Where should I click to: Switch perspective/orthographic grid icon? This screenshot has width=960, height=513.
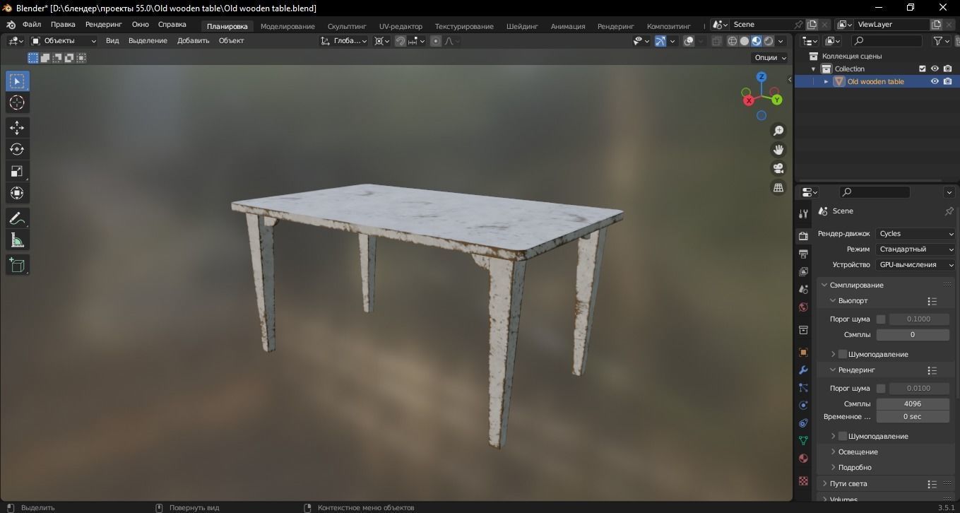click(778, 187)
